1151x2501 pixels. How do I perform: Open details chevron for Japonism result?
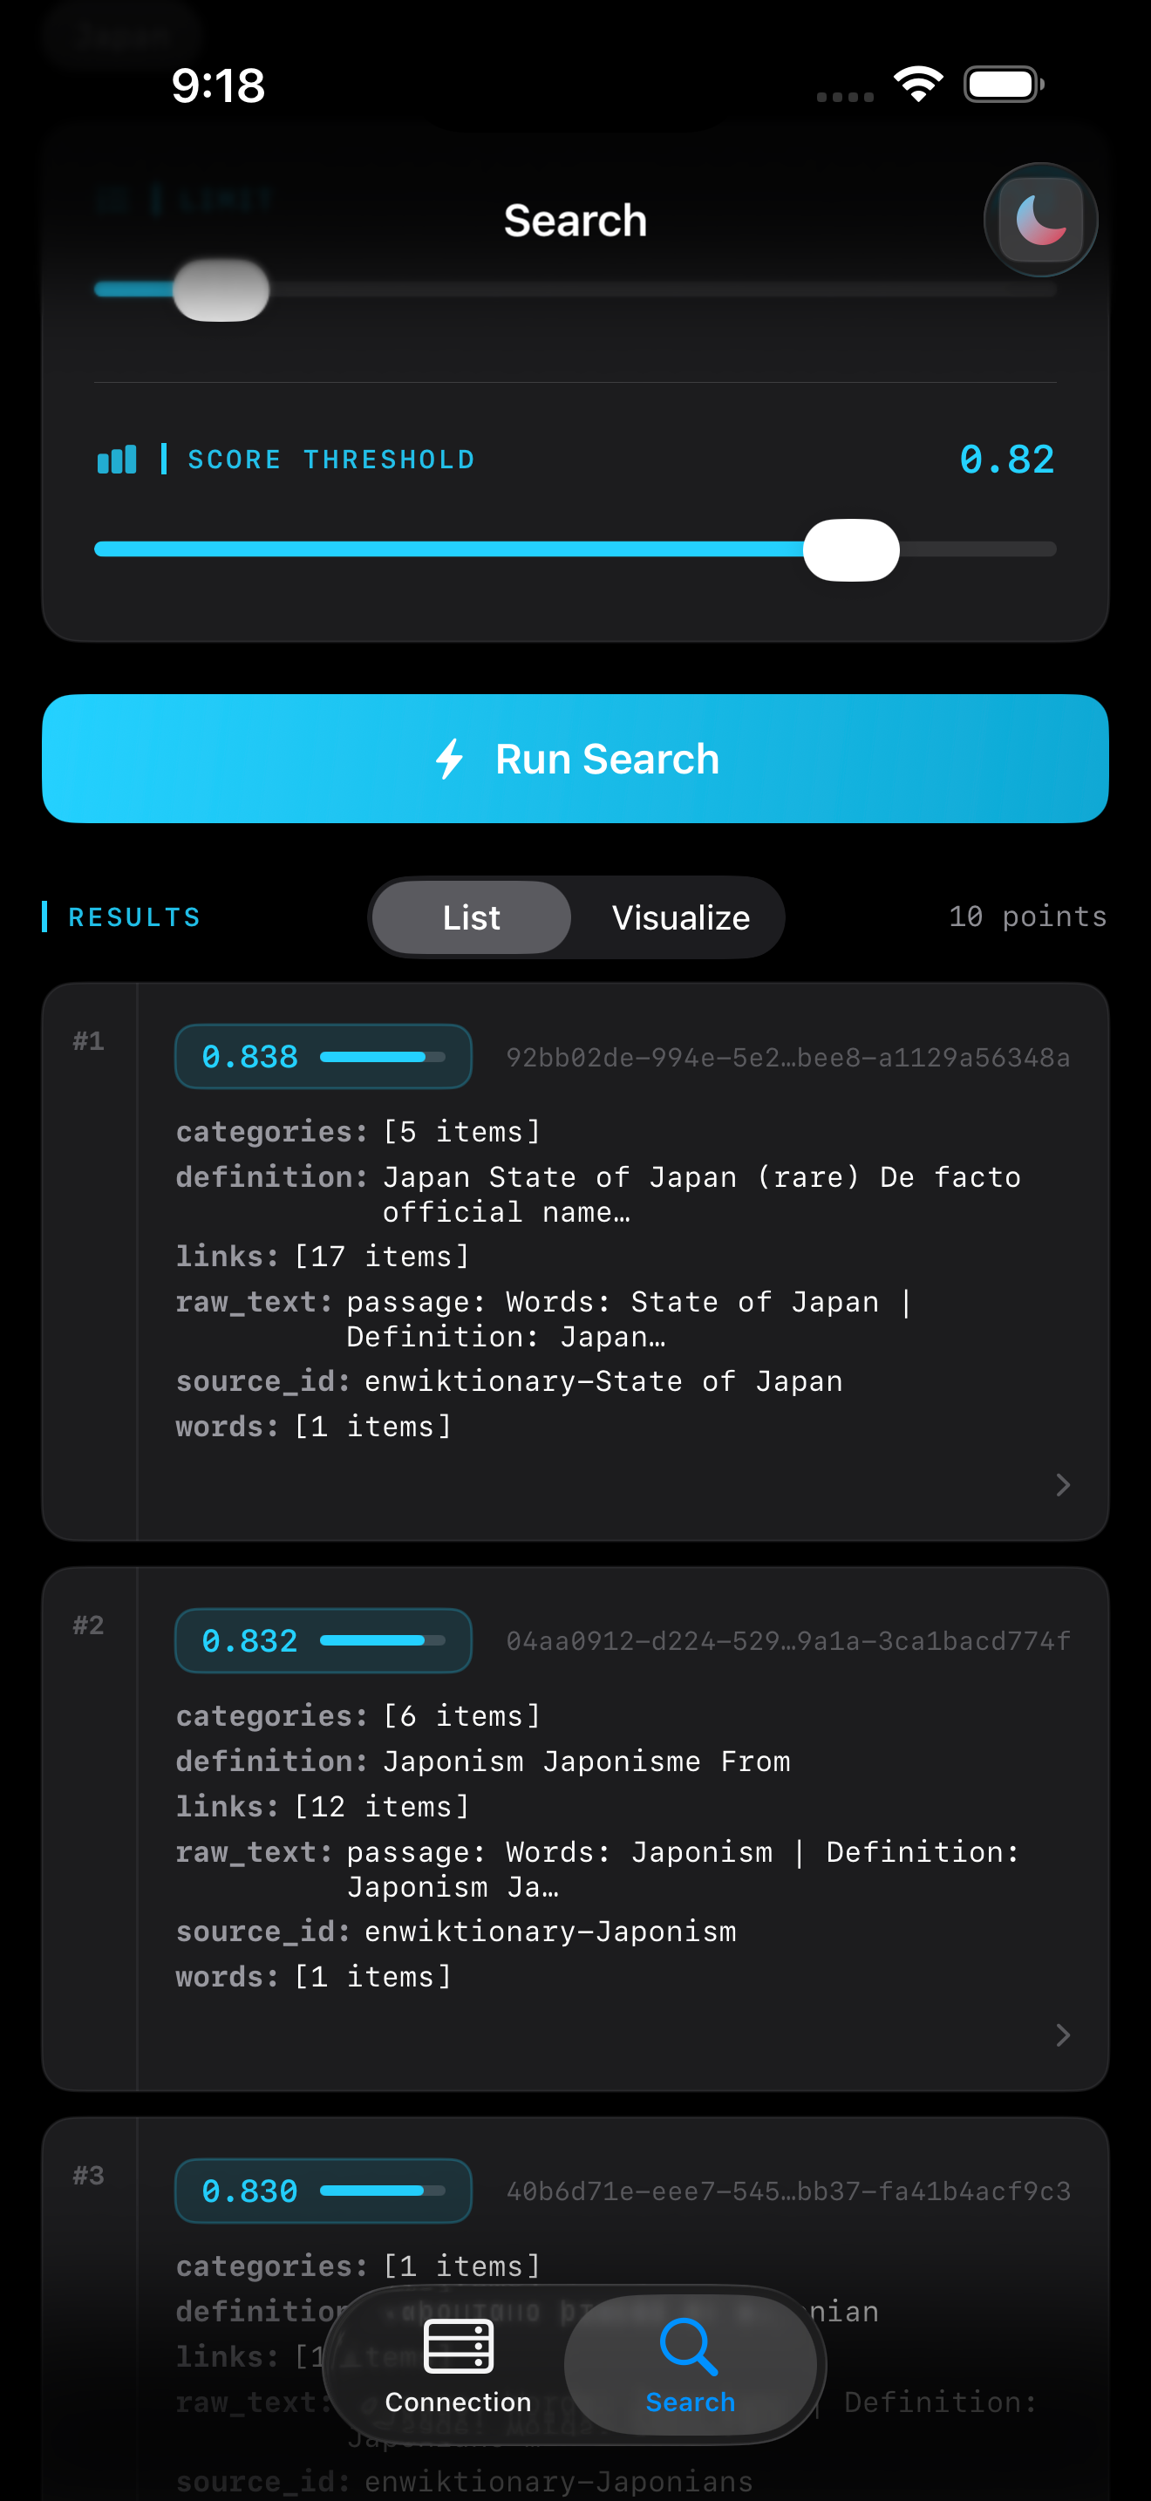point(1063,2035)
